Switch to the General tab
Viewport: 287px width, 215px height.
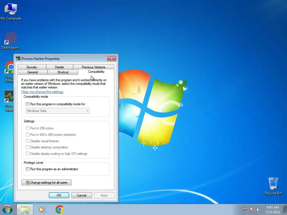point(33,72)
